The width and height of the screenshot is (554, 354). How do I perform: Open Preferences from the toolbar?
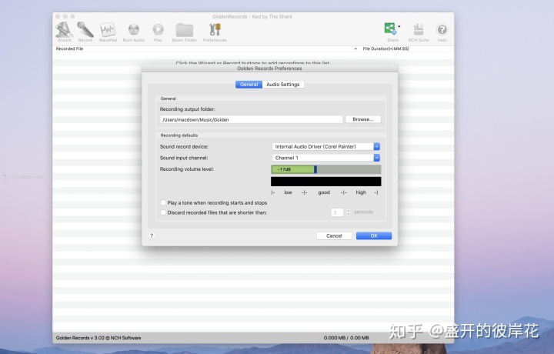(x=215, y=32)
